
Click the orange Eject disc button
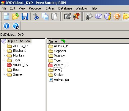[x=117, y=16]
